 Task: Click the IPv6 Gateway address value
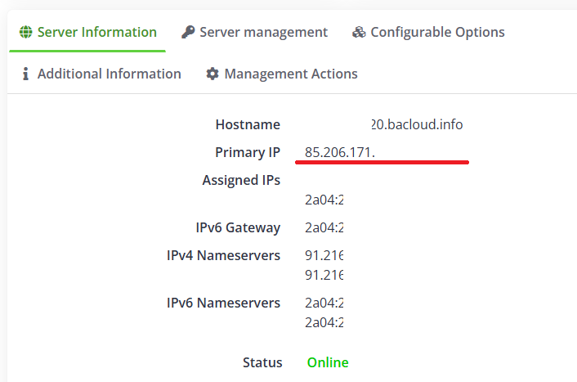click(324, 228)
